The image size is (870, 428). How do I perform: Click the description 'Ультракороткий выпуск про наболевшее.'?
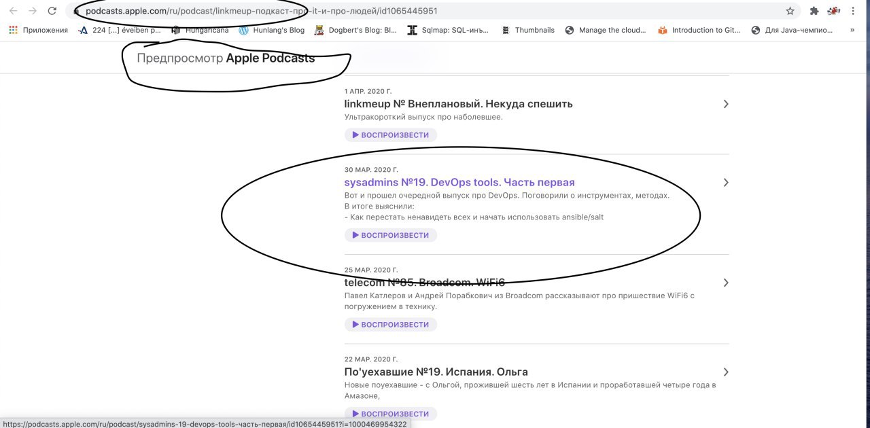click(x=423, y=117)
